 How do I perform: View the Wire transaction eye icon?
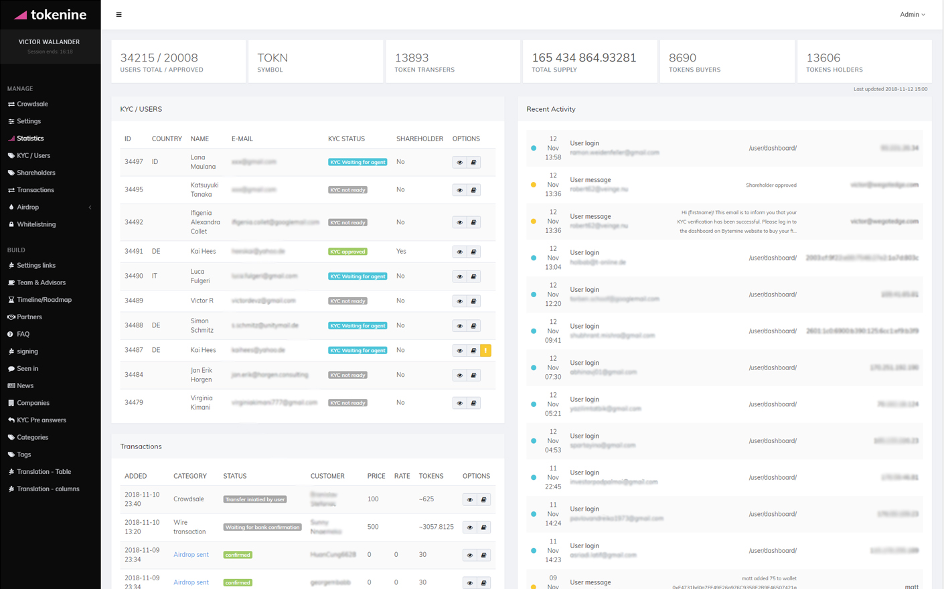pos(469,527)
